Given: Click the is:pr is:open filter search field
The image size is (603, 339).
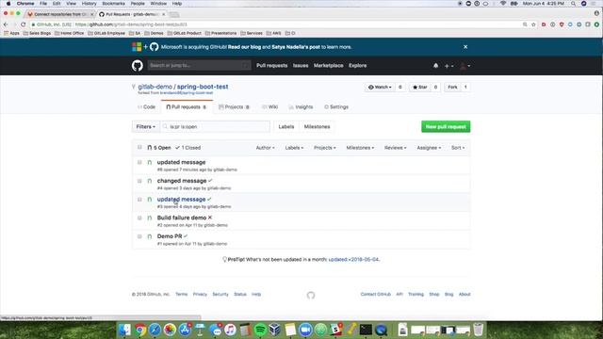Looking at the screenshot, I should [x=216, y=126].
